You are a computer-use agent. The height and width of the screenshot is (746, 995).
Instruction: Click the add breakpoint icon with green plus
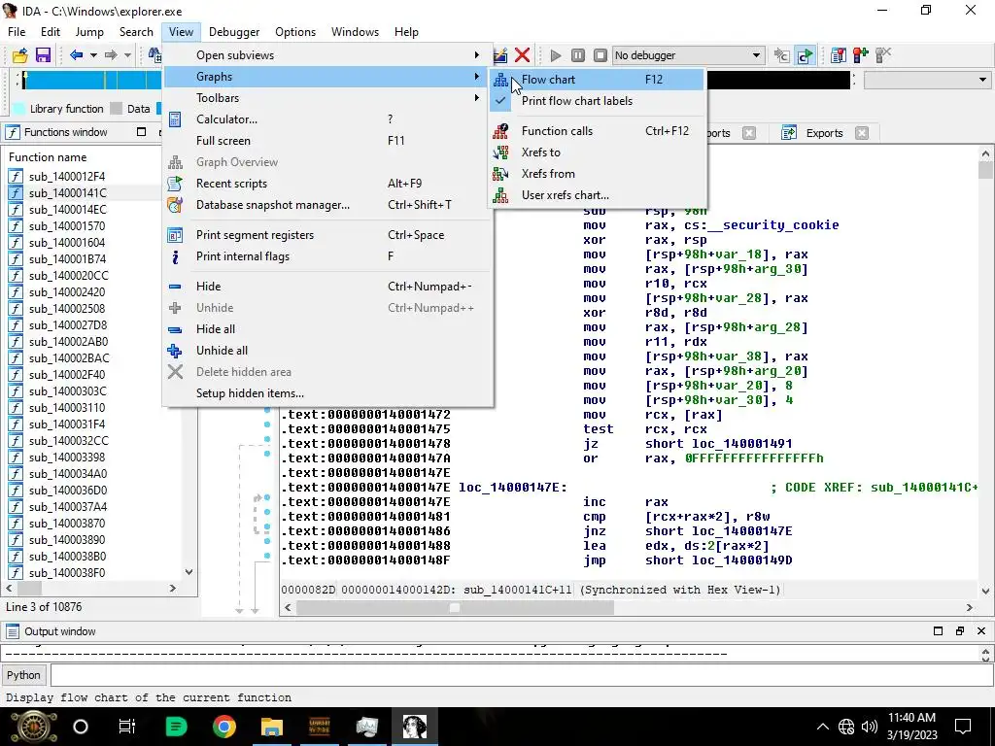tap(861, 55)
